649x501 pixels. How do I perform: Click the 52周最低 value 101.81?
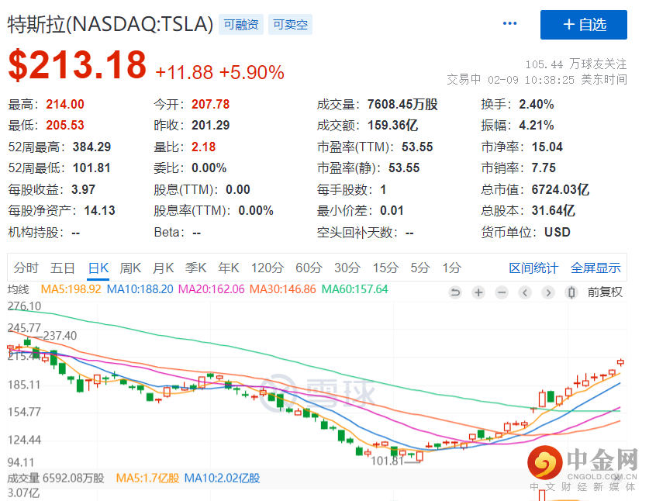coord(91,168)
